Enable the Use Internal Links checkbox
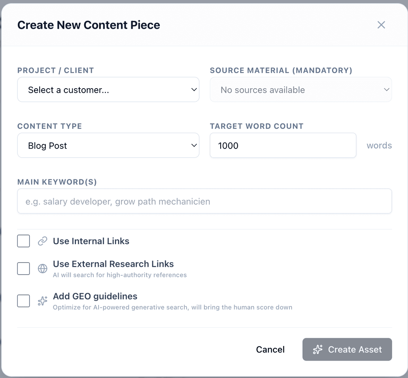408x378 pixels. coord(23,241)
